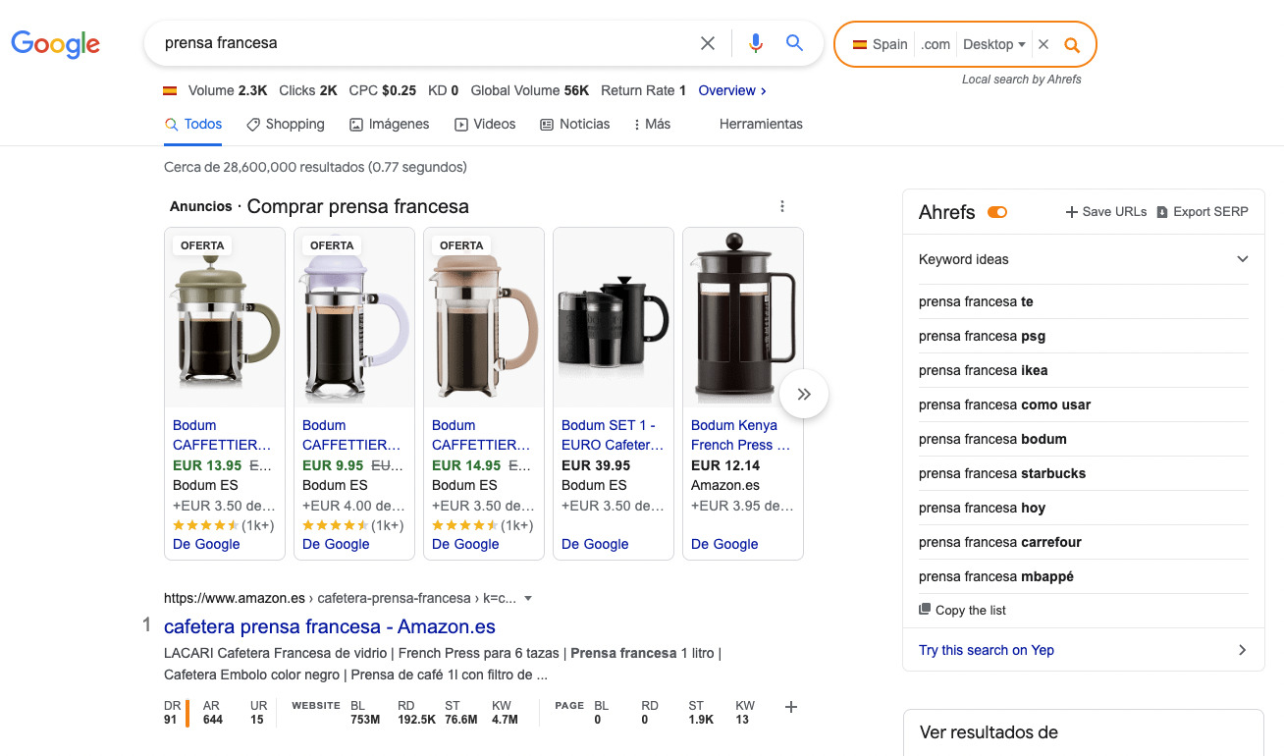1284x756 pixels.
Task: Click Export SERP in Ahrefs panel
Action: click(x=1203, y=212)
